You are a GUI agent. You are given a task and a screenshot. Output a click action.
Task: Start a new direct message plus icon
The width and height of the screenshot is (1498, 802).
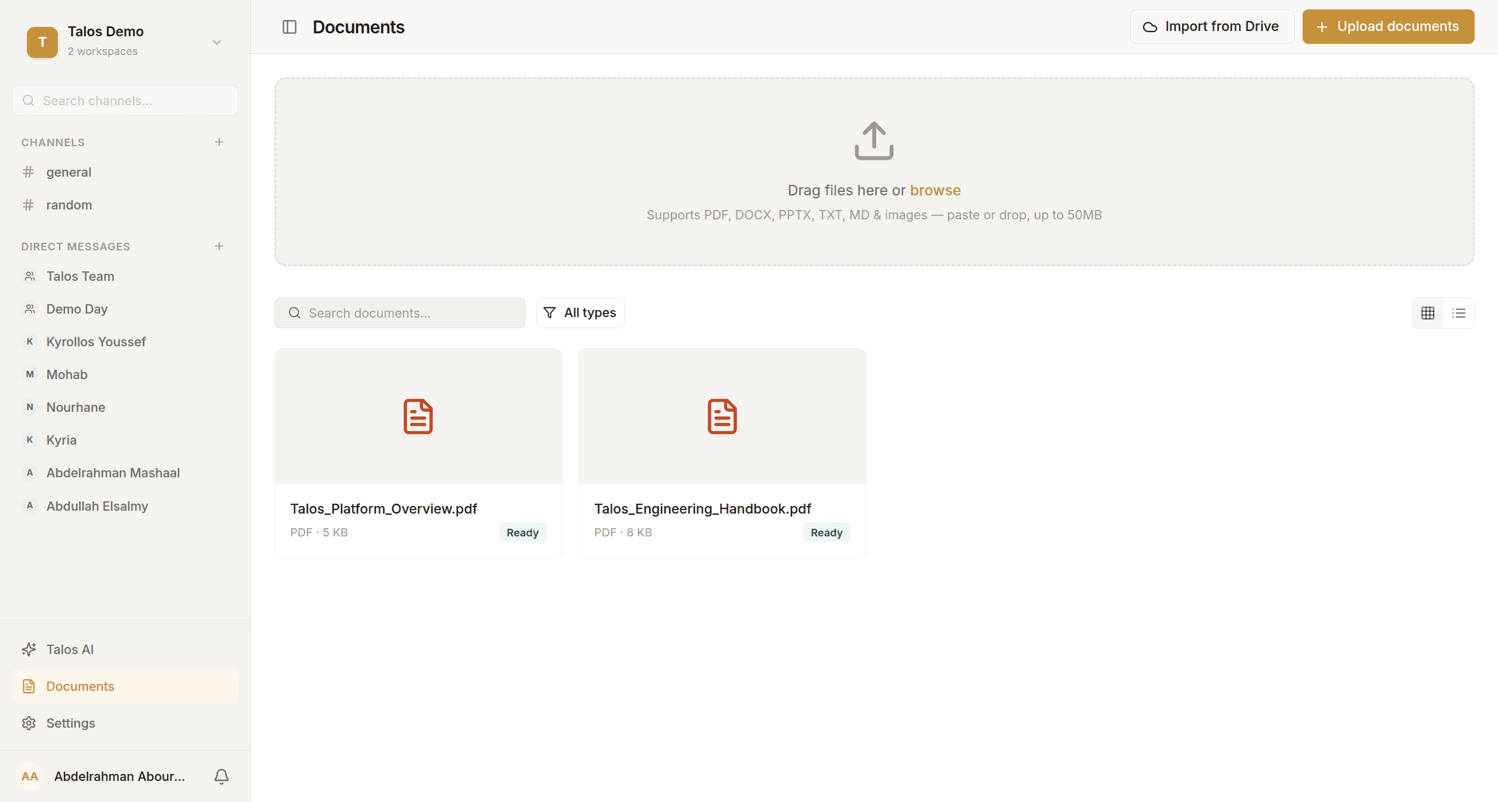[x=219, y=246]
